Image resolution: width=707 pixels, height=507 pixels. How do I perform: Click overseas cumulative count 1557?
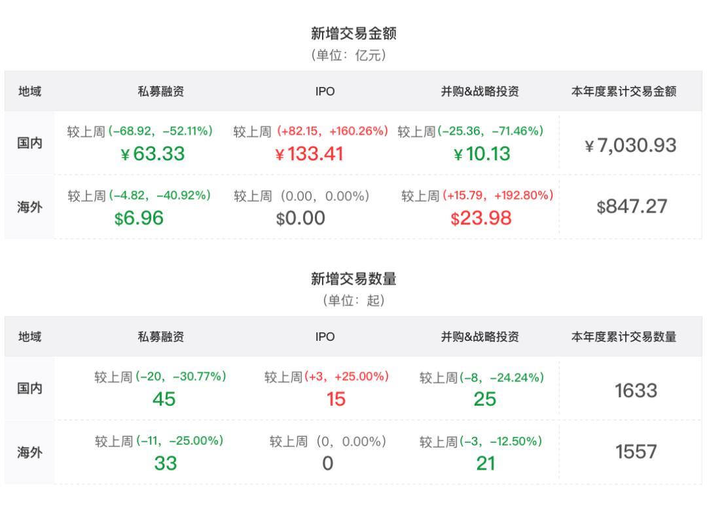coord(636,451)
